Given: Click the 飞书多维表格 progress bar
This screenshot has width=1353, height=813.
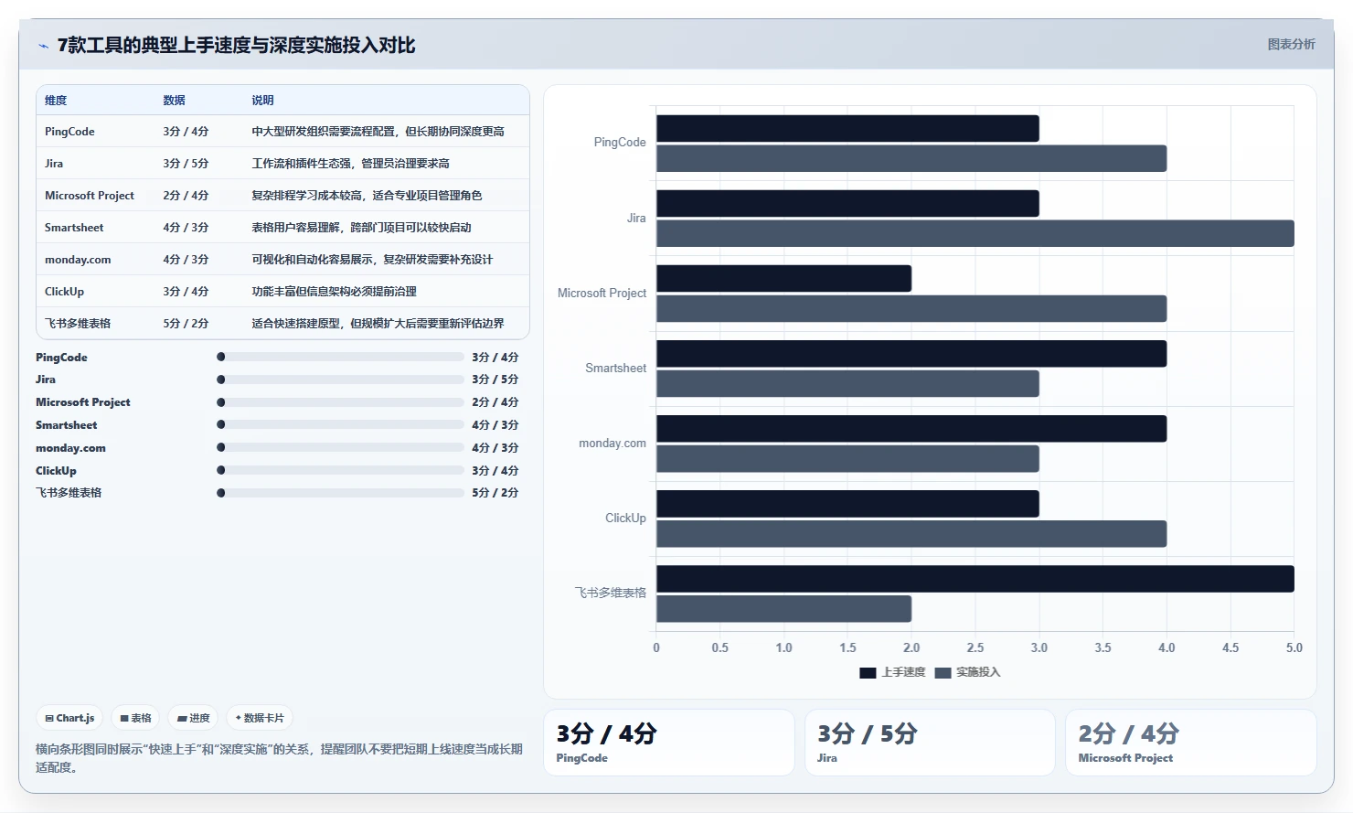Looking at the screenshot, I should (340, 493).
